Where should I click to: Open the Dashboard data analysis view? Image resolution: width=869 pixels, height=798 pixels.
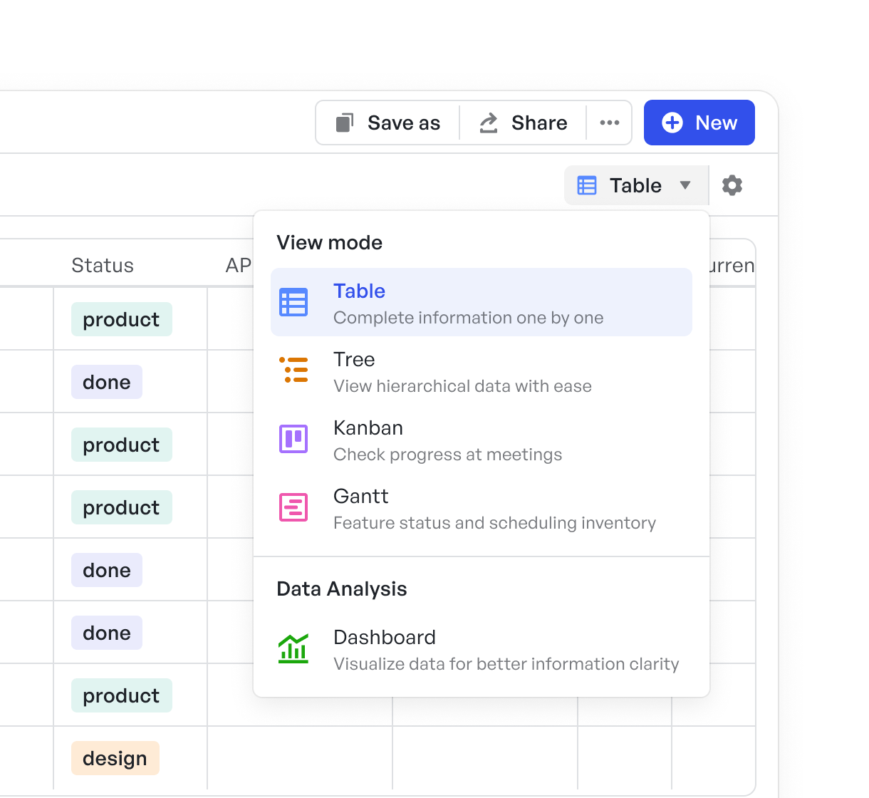click(482, 648)
